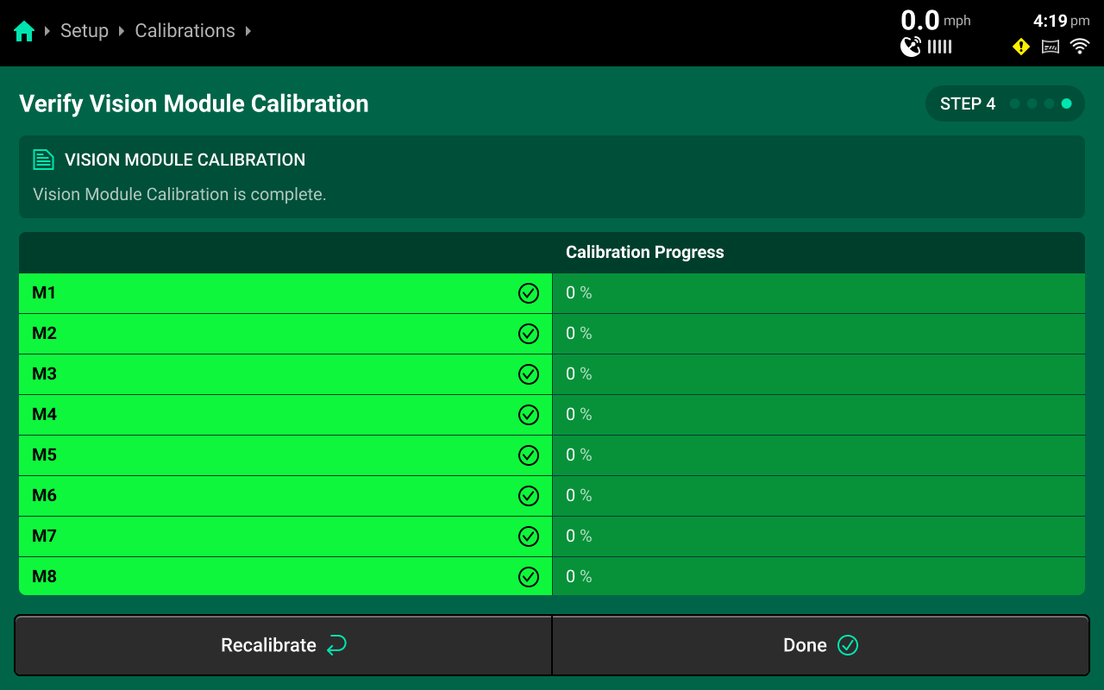1104x690 pixels.
Task: Click the M7 checkmark icon
Action: (x=529, y=536)
